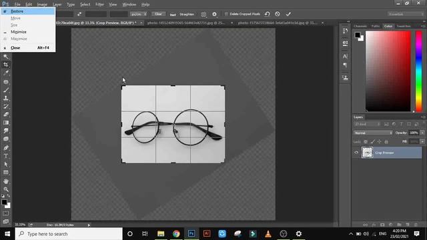Toggle shape layer filter in Layers
427x240 pixels.
(409, 124)
